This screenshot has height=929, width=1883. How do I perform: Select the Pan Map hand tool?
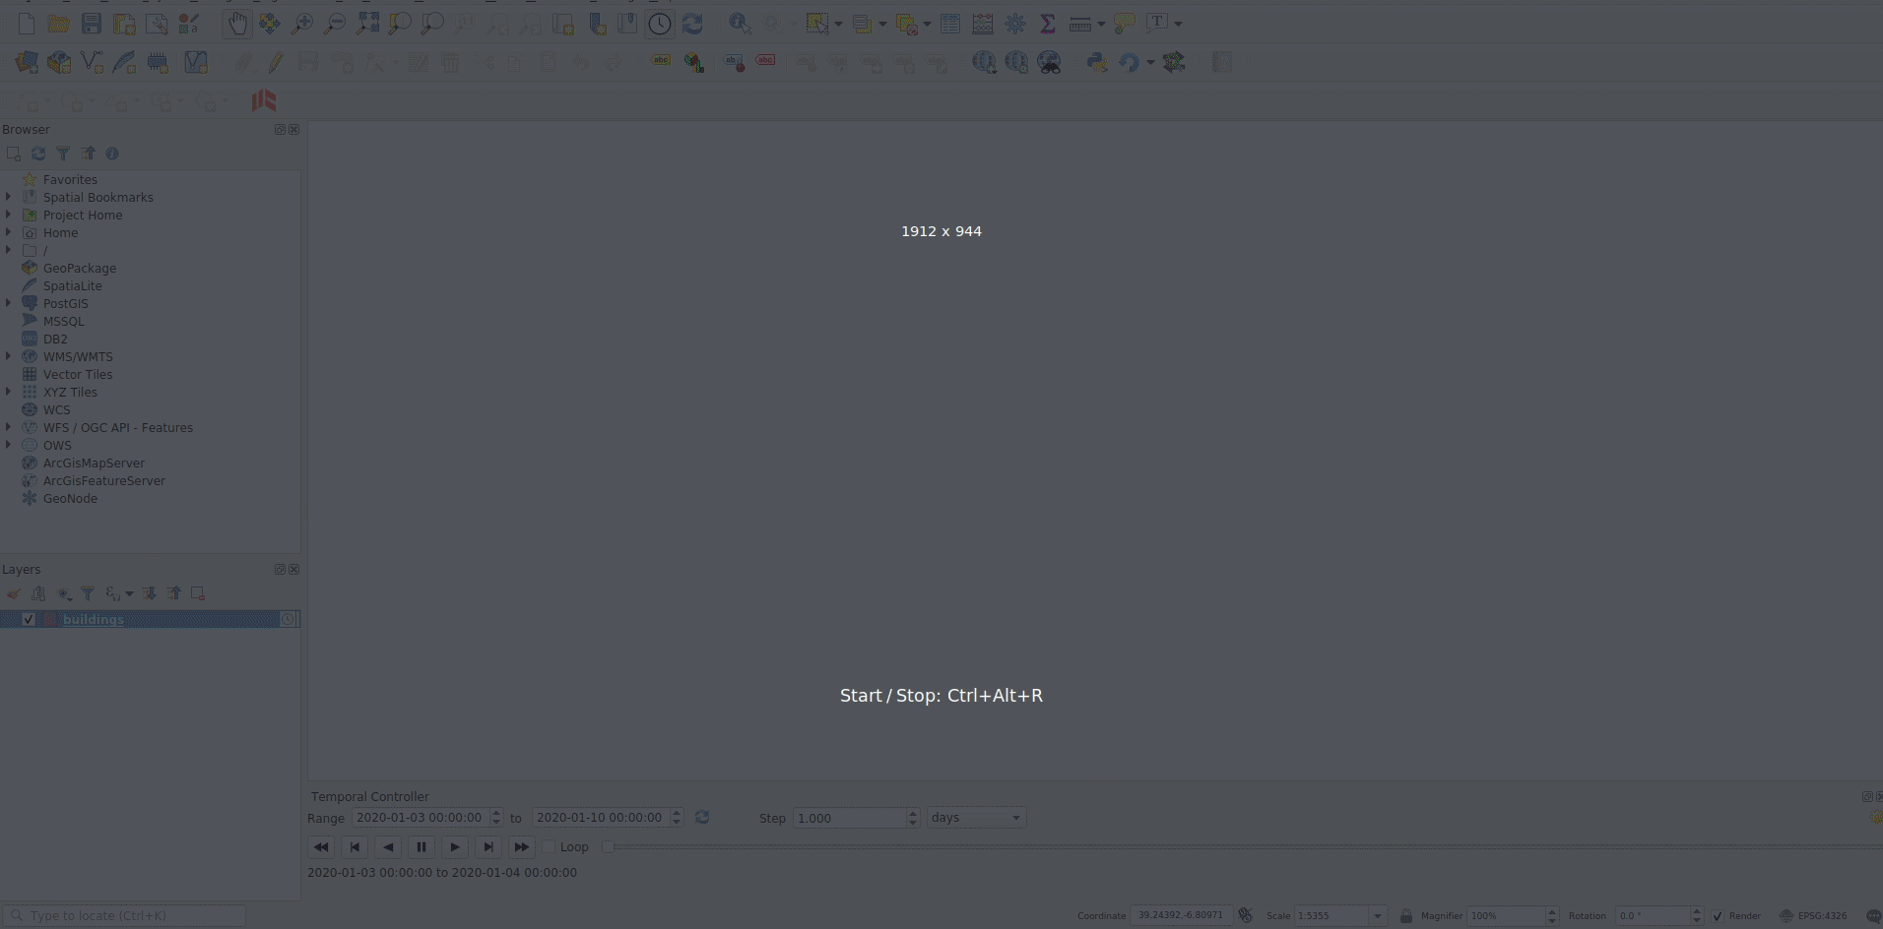click(236, 24)
